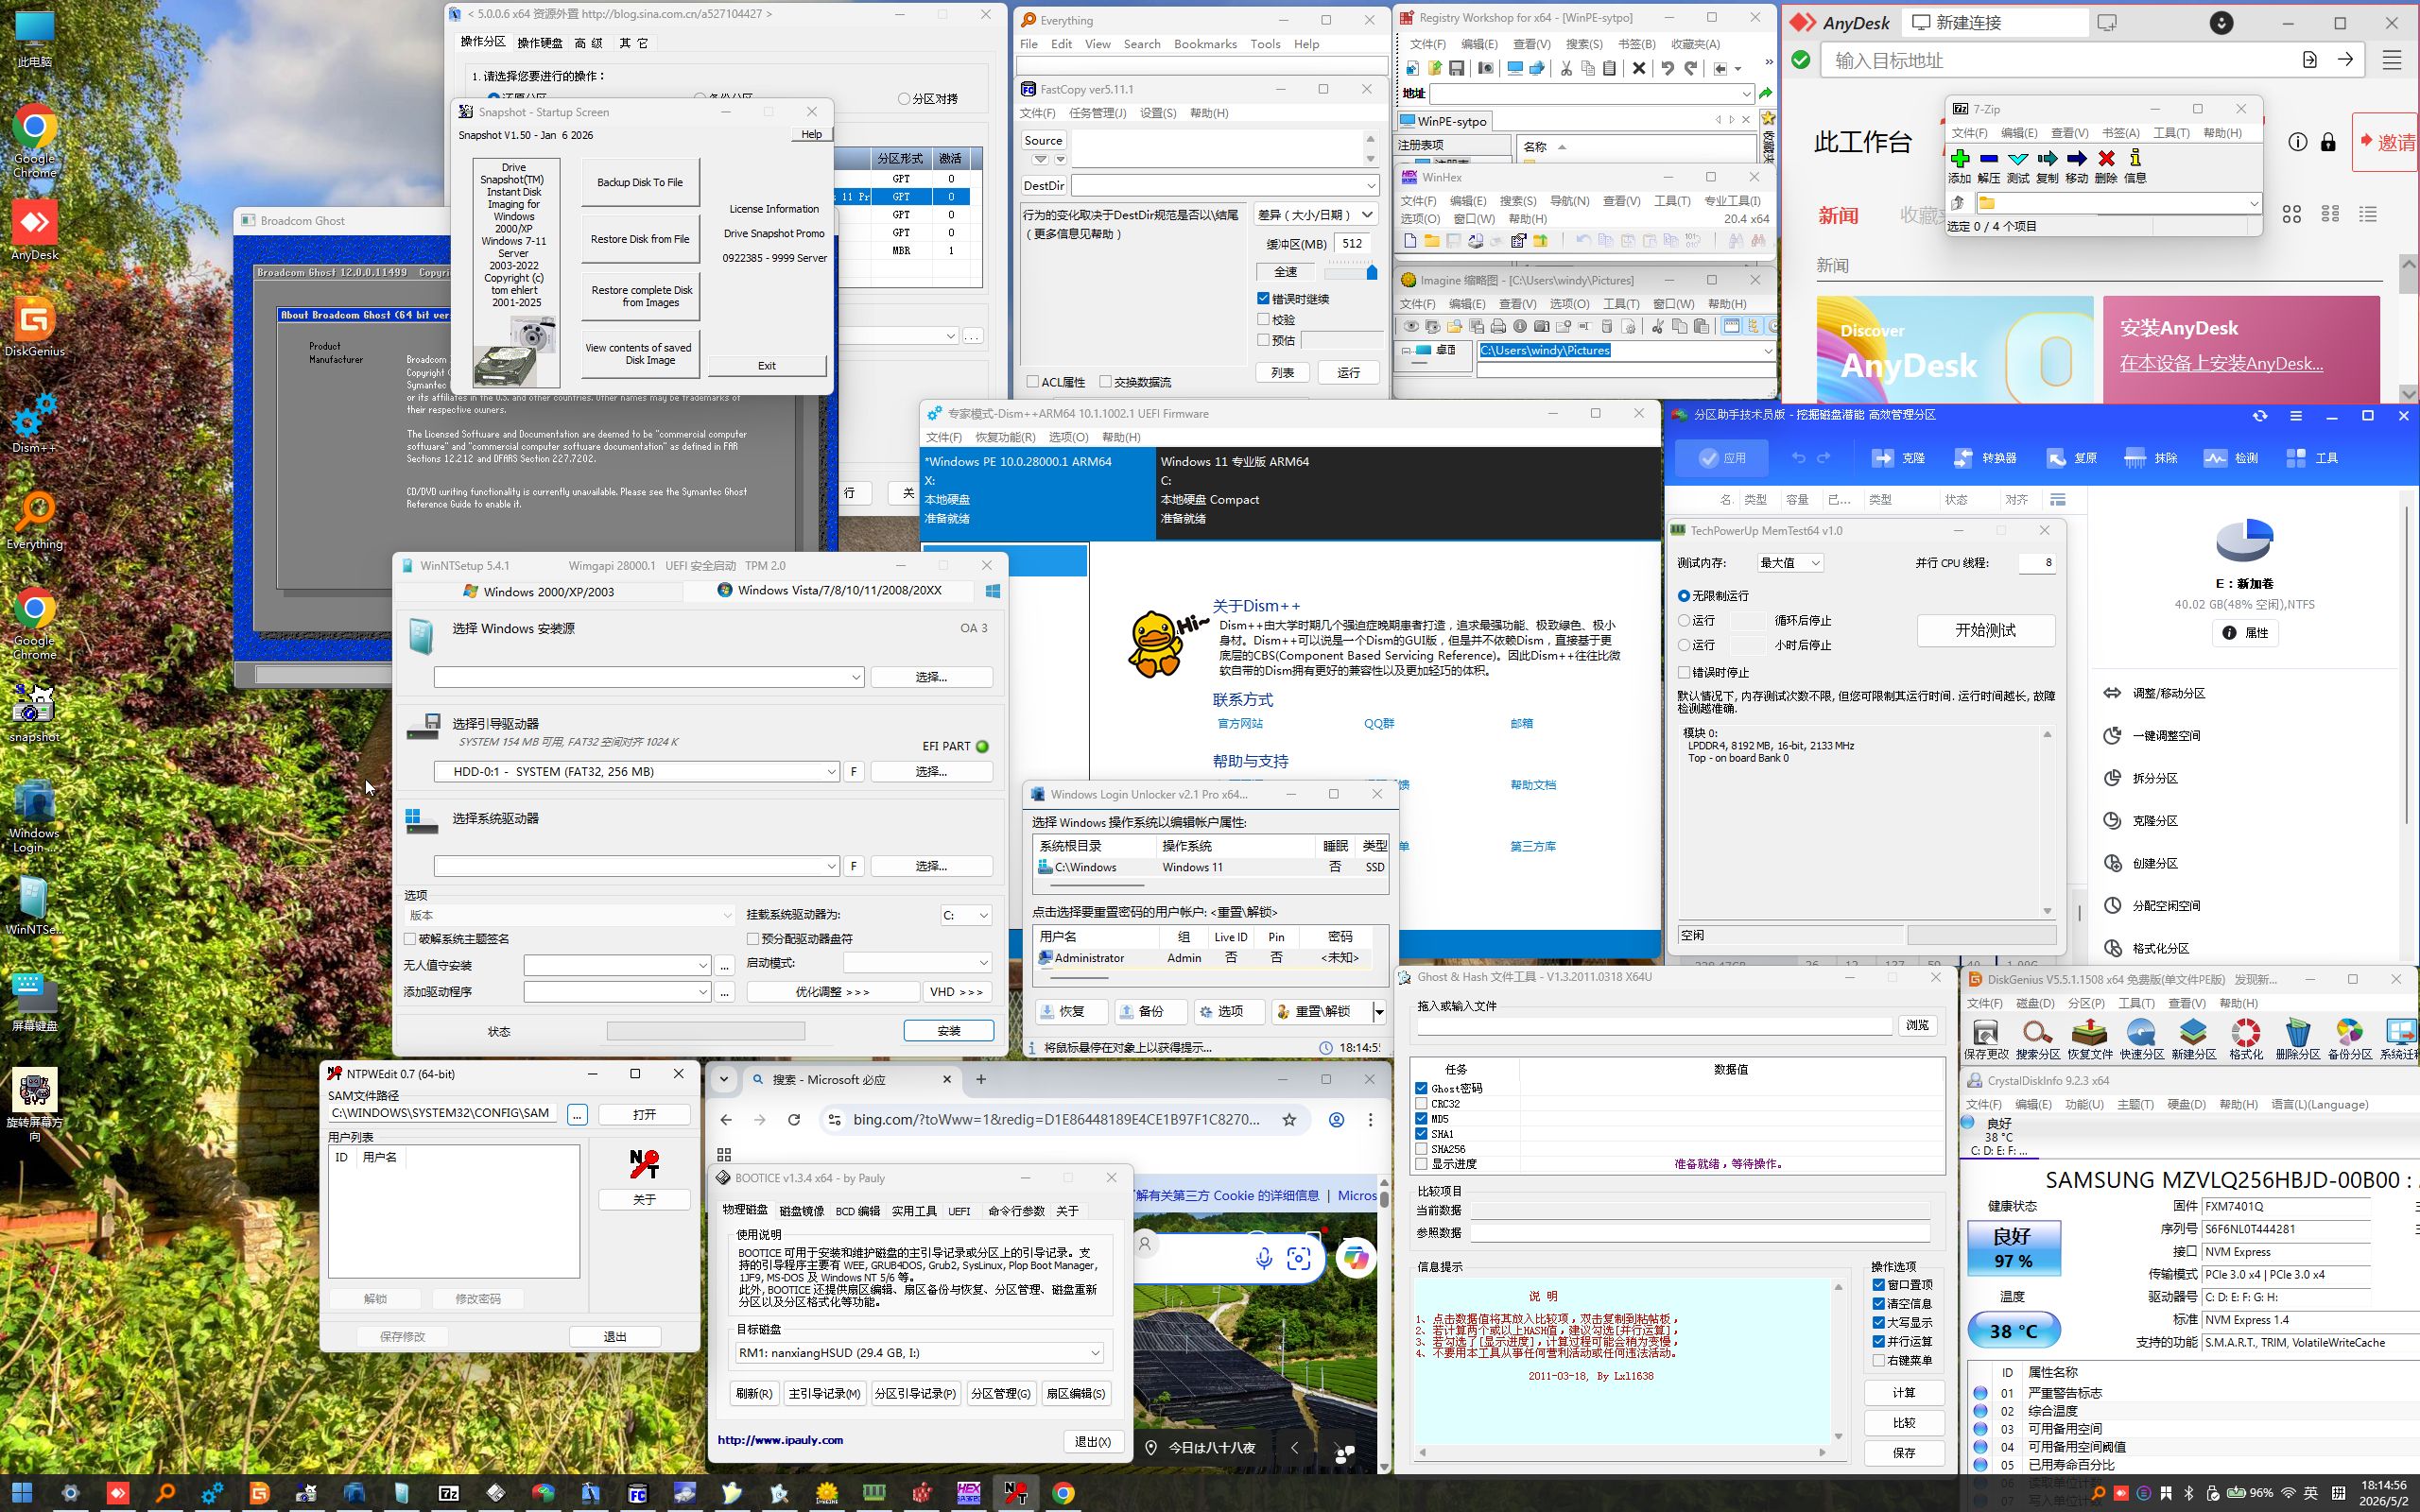Uncheck 窗口置顶 in Ghost & Hash options
This screenshot has height=1512, width=2420.
(1879, 1285)
